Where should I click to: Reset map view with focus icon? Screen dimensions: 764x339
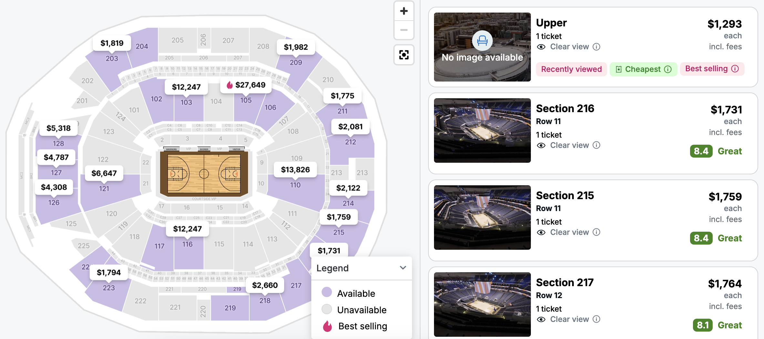[x=404, y=54]
